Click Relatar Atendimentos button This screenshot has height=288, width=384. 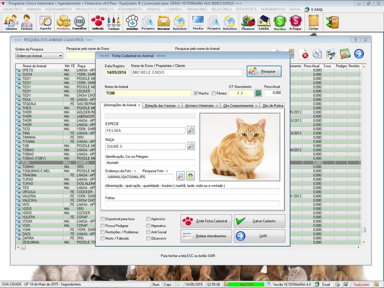tap(206, 236)
